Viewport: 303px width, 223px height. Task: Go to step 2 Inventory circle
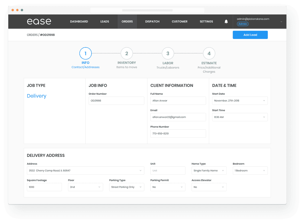(x=127, y=53)
